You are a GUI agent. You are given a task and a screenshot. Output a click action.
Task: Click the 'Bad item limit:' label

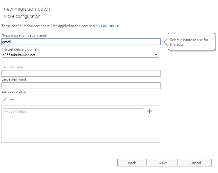click(13, 67)
